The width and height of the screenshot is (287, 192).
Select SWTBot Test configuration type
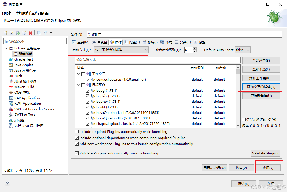(x=25, y=115)
